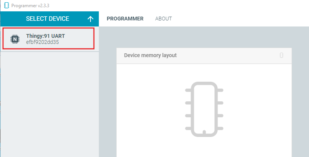Click the Device memory layout heading
Viewport: 309px width, 157px height.
click(x=150, y=55)
